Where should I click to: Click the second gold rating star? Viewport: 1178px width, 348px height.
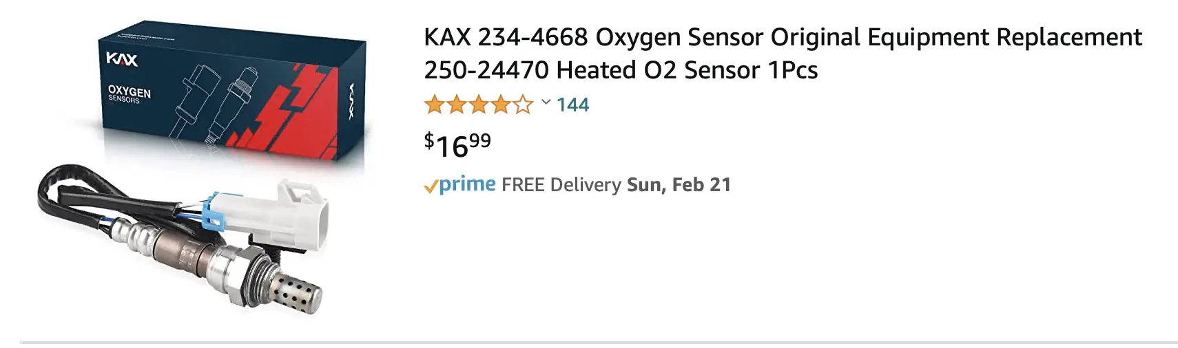click(456, 105)
